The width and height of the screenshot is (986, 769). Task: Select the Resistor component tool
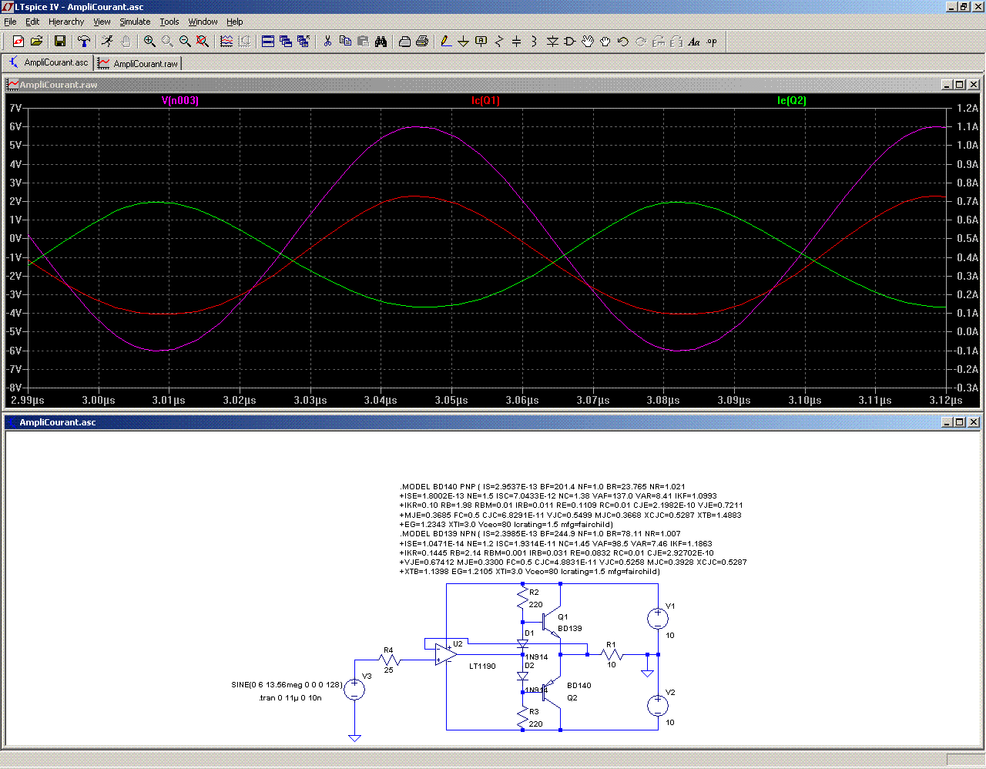tap(499, 42)
